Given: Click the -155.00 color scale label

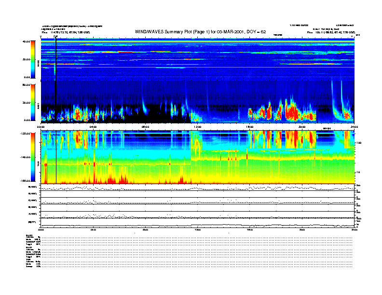Looking at the screenshot, I should tap(25, 181).
